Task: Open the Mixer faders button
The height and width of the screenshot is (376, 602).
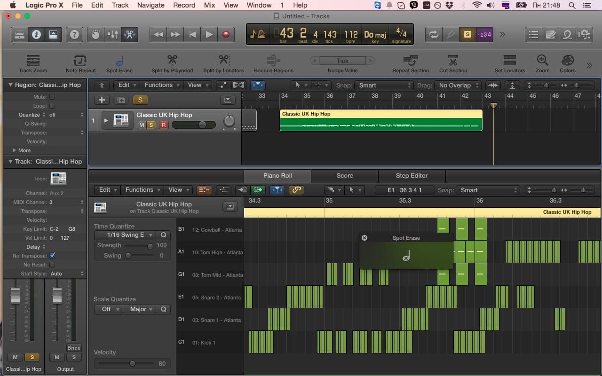Action: pos(113,34)
